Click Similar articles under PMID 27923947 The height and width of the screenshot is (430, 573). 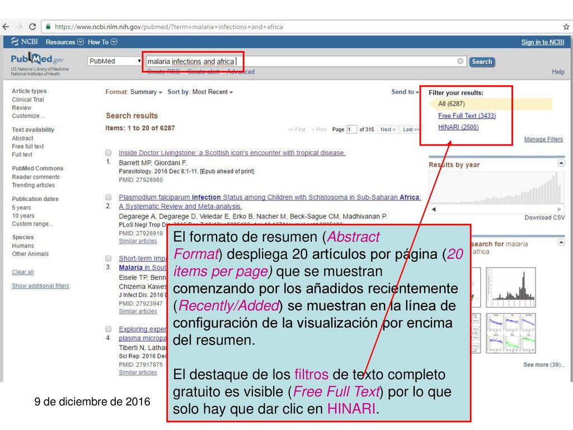click(138, 311)
